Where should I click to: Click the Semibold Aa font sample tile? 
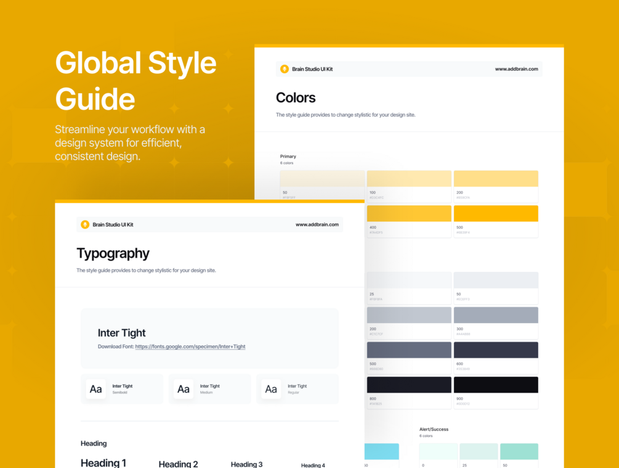click(95, 389)
